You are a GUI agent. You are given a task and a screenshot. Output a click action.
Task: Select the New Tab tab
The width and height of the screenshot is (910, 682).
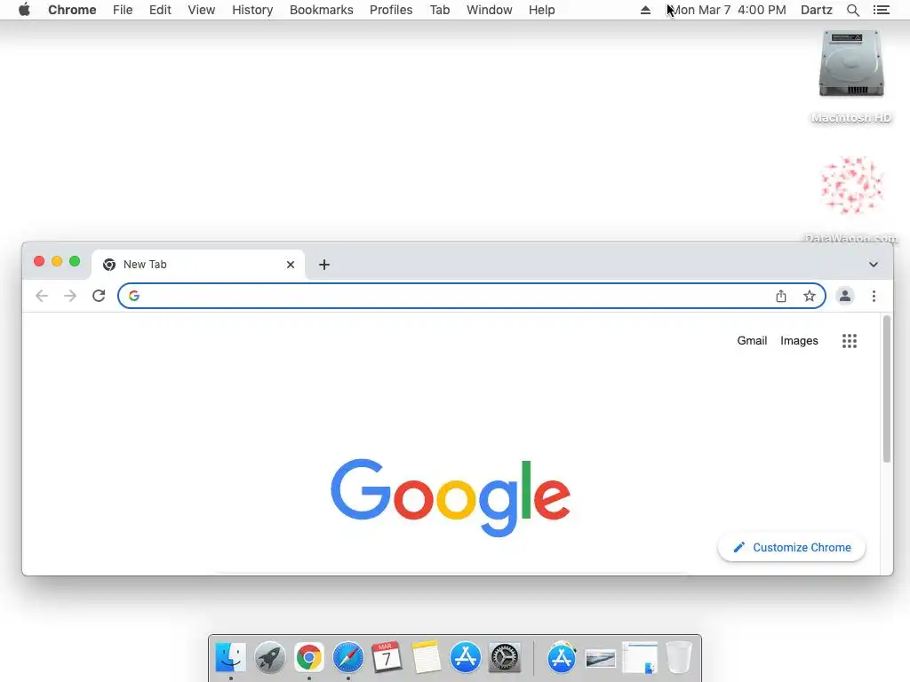tap(198, 265)
